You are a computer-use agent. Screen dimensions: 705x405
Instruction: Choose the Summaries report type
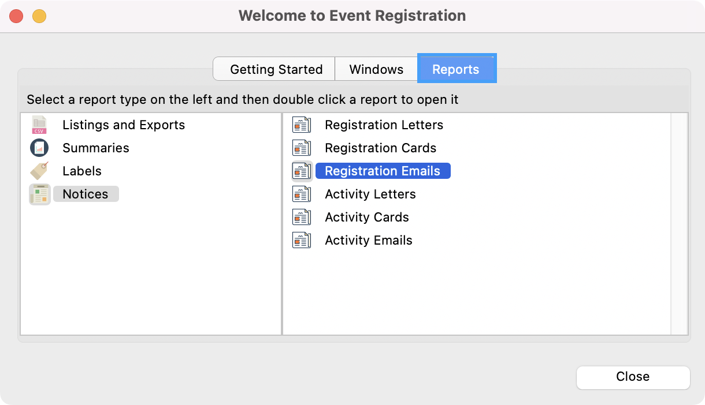point(96,148)
